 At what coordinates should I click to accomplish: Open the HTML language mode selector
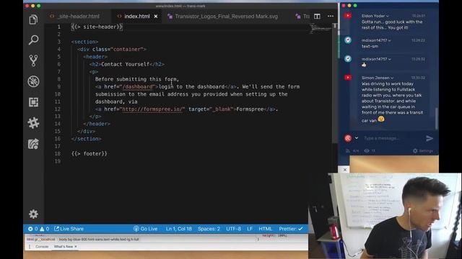click(266, 229)
